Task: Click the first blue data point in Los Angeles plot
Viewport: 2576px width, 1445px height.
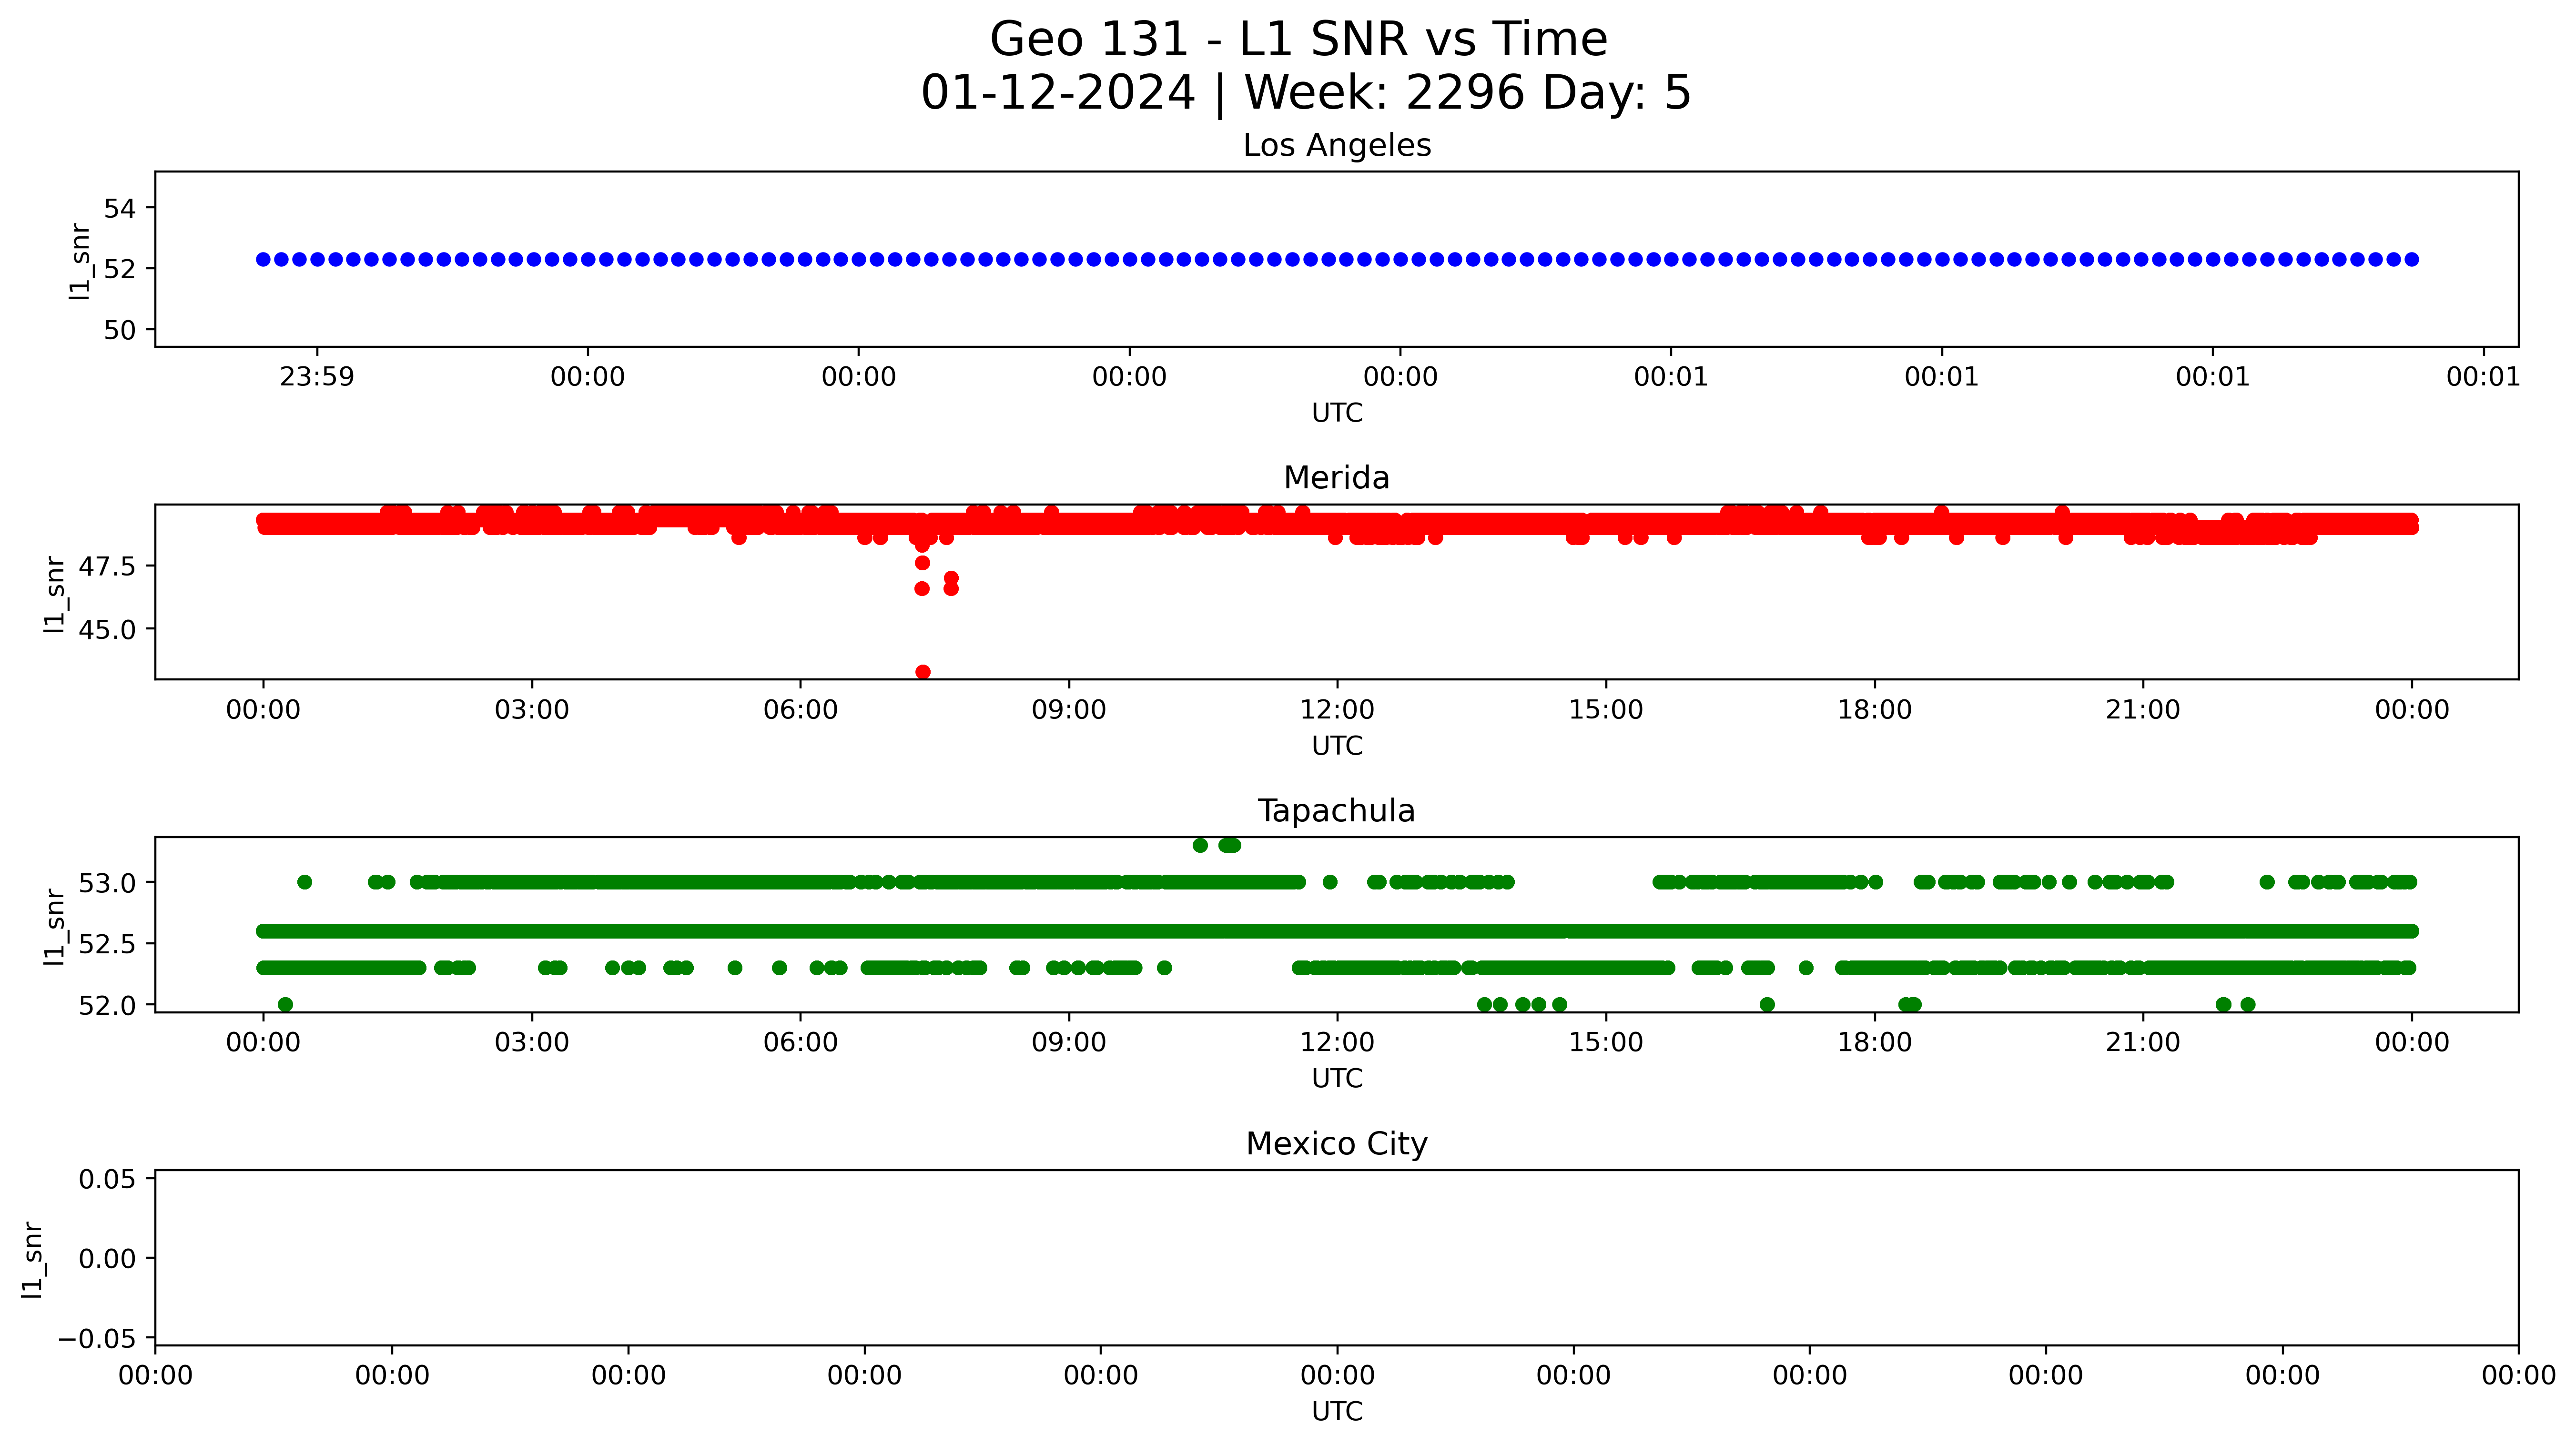Action: [x=263, y=260]
